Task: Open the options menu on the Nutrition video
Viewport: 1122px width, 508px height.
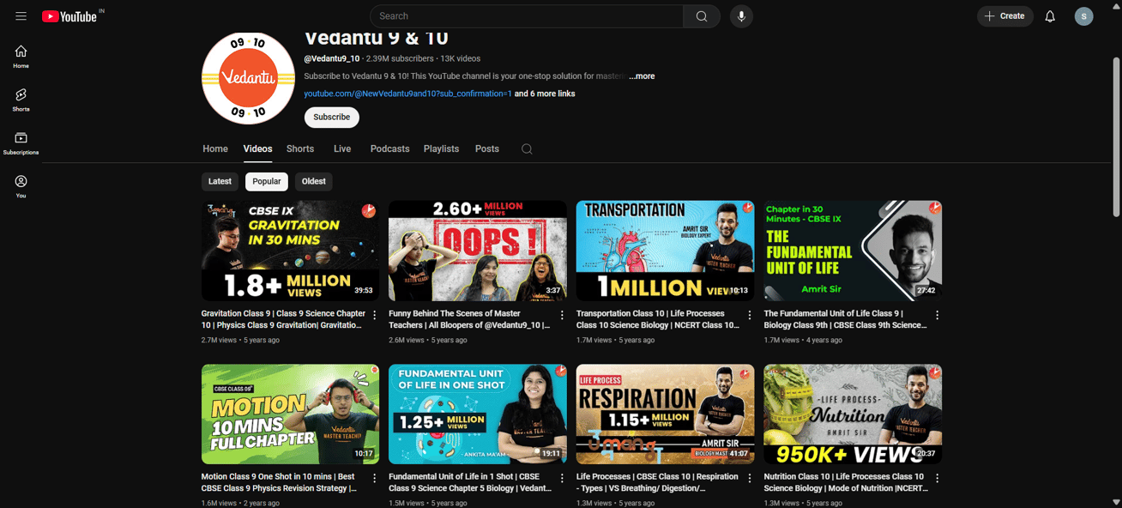Action: pos(937,478)
